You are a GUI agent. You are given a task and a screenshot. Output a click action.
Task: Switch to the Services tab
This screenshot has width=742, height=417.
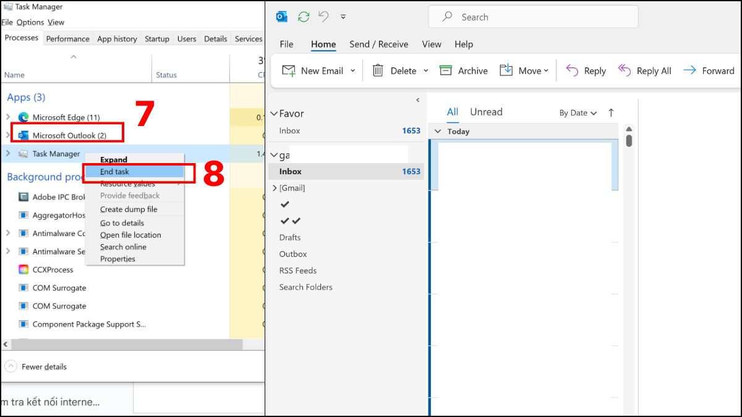248,38
